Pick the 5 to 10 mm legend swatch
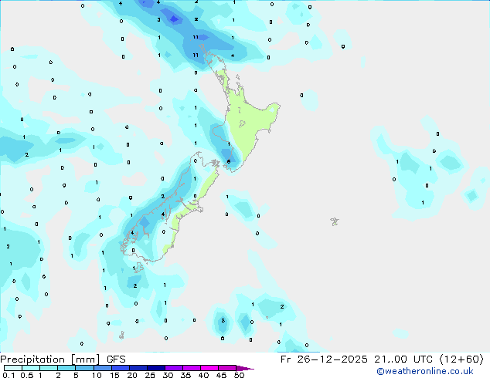Image resolution: width=490 pixels, height=378 pixels. point(84,368)
